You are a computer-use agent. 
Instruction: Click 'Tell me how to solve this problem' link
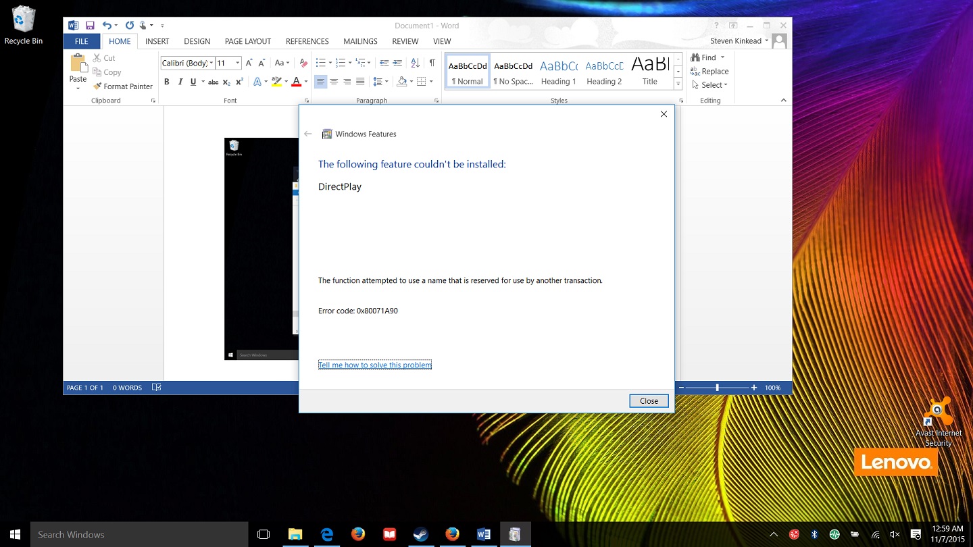(x=375, y=365)
